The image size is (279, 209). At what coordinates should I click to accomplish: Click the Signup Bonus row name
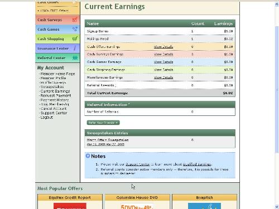click(98, 31)
